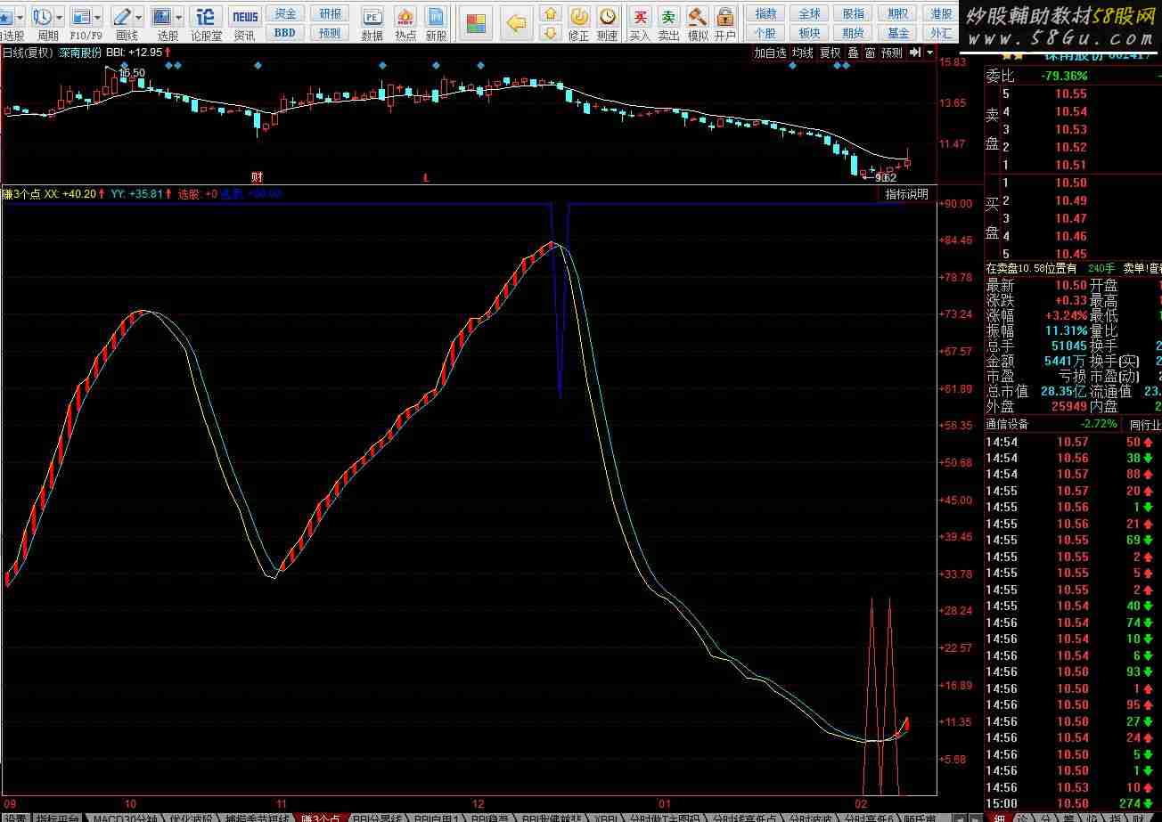1162x822 pixels.
Task: Expand the 自选股 dropdown arrow
Action: [20, 17]
